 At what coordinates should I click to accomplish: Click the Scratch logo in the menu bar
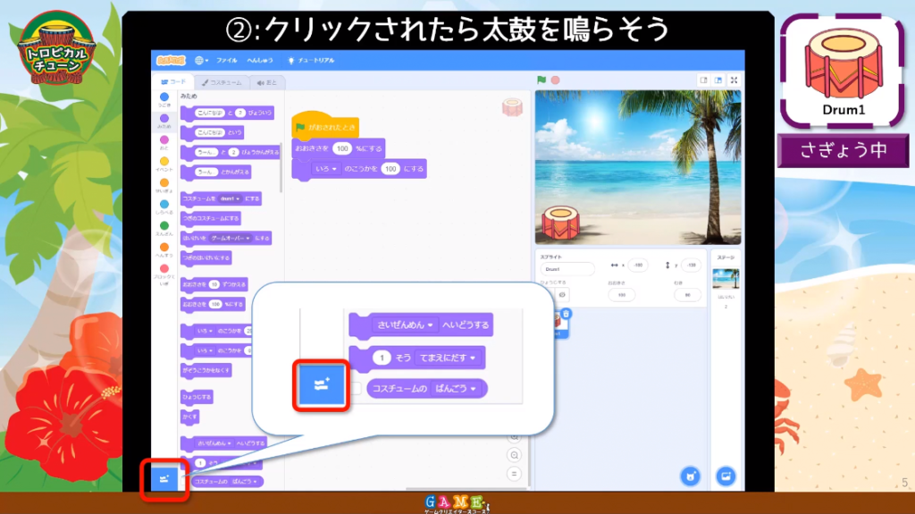[171, 60]
